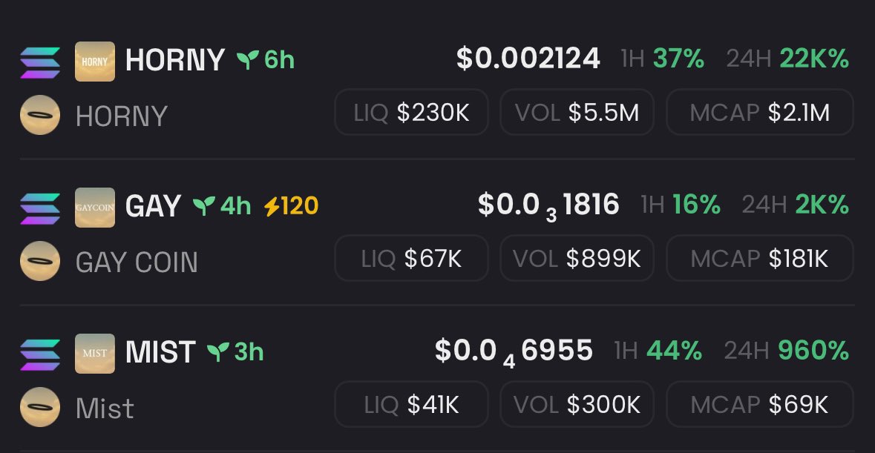Select the MCAP $2.1M pill

[759, 112]
